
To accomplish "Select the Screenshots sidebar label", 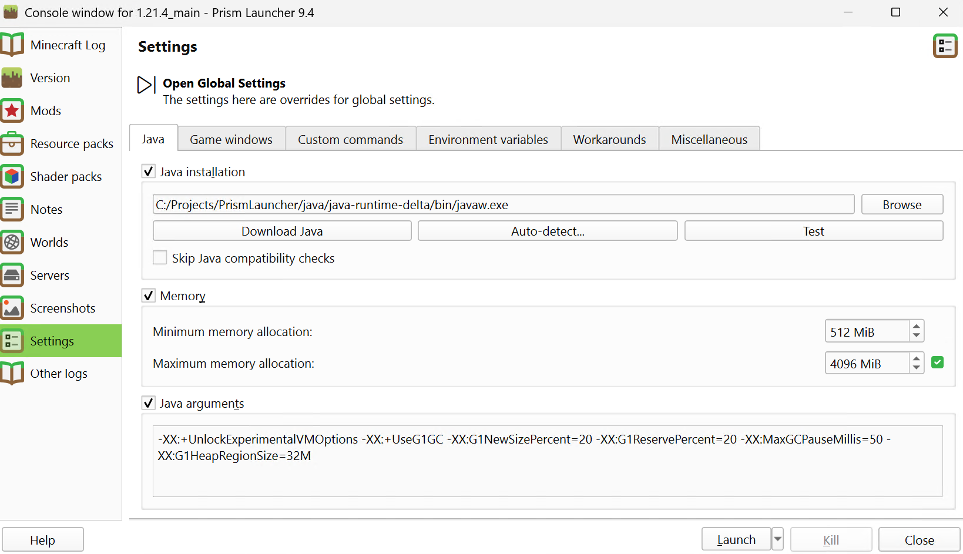I will tap(63, 308).
